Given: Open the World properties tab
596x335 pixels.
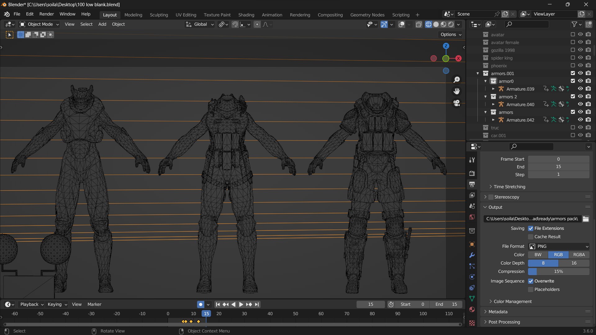Looking at the screenshot, I should pos(472,217).
